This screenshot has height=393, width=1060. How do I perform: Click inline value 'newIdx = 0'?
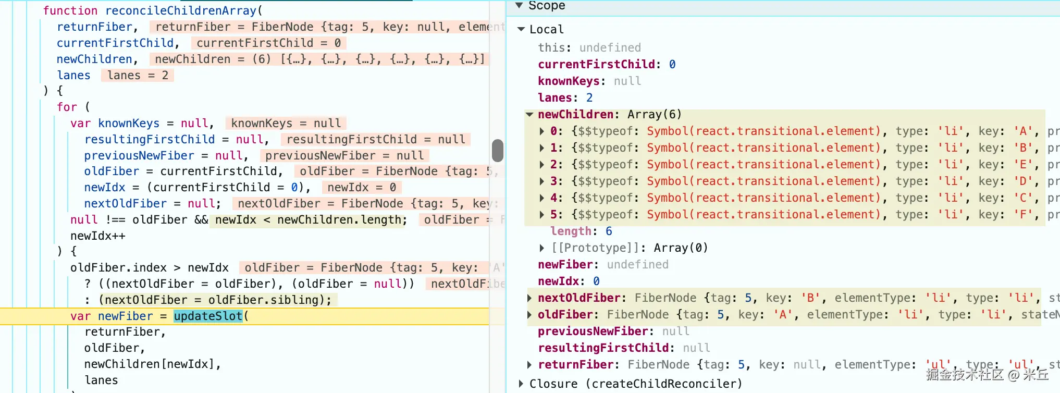362,187
